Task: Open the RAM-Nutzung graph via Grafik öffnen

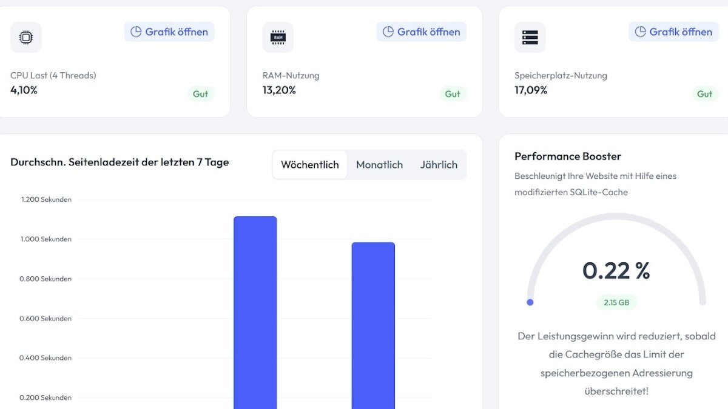Action: click(422, 32)
